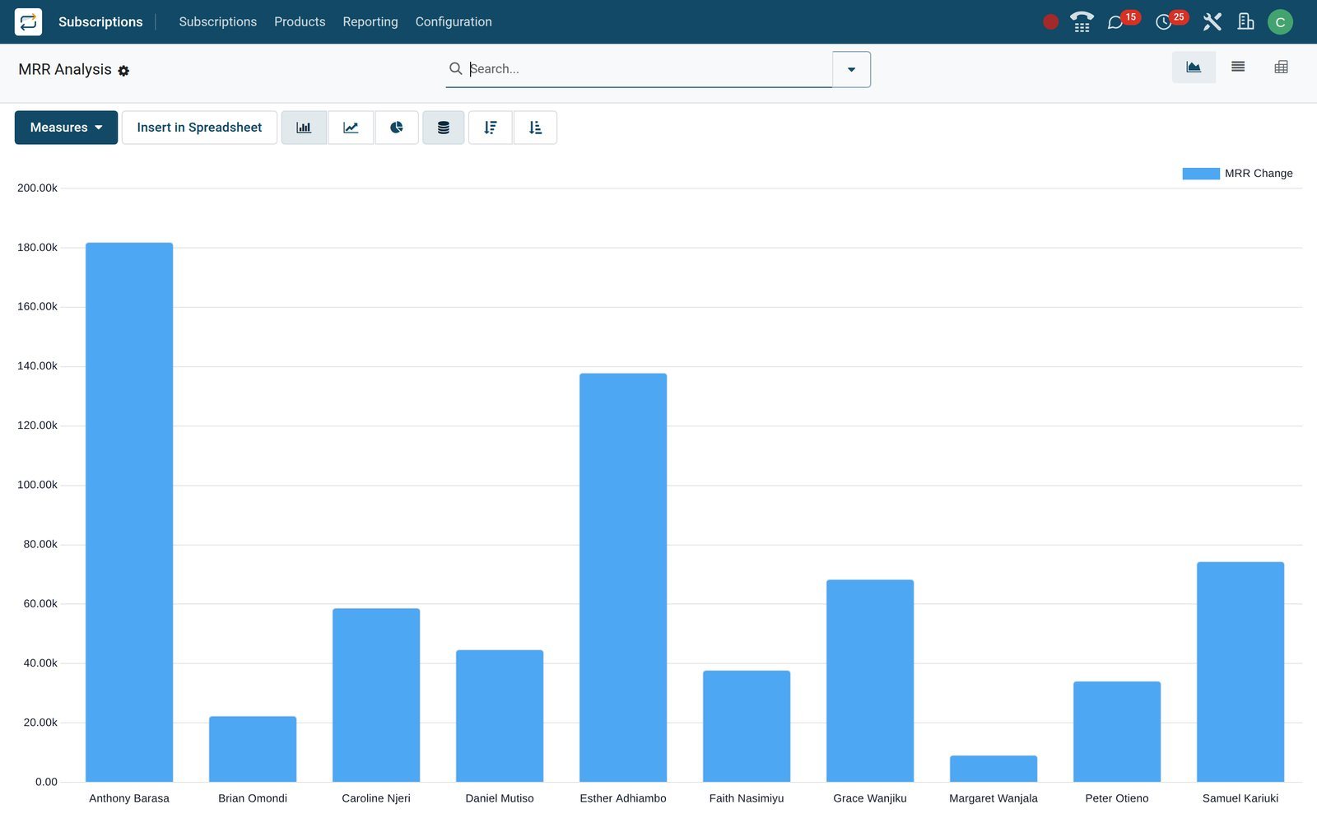Select pie chart mode
The image size is (1317, 823).
[x=397, y=128]
